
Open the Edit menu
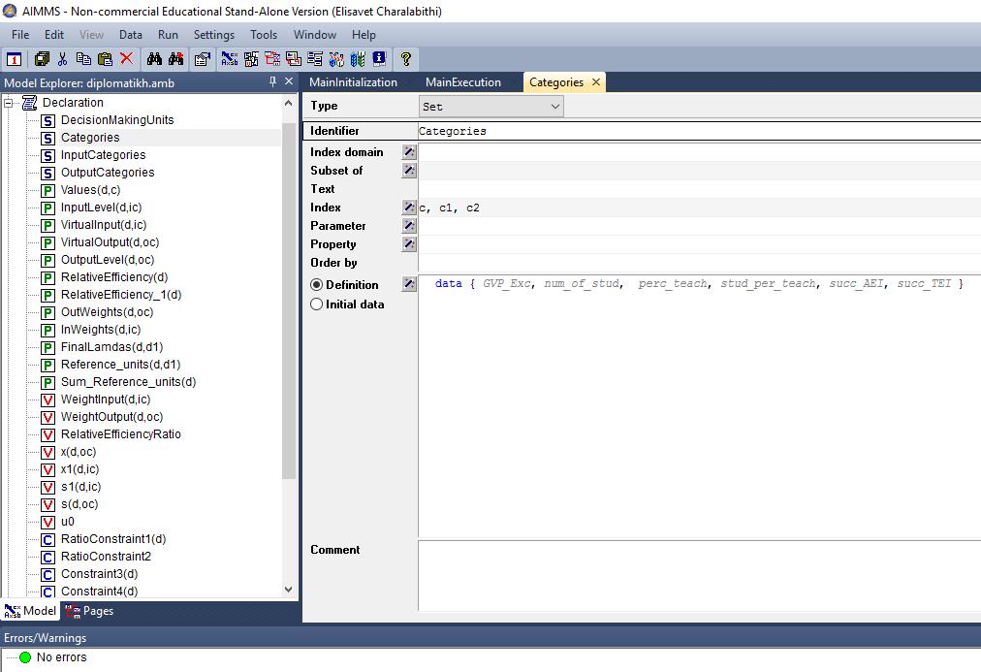(54, 34)
